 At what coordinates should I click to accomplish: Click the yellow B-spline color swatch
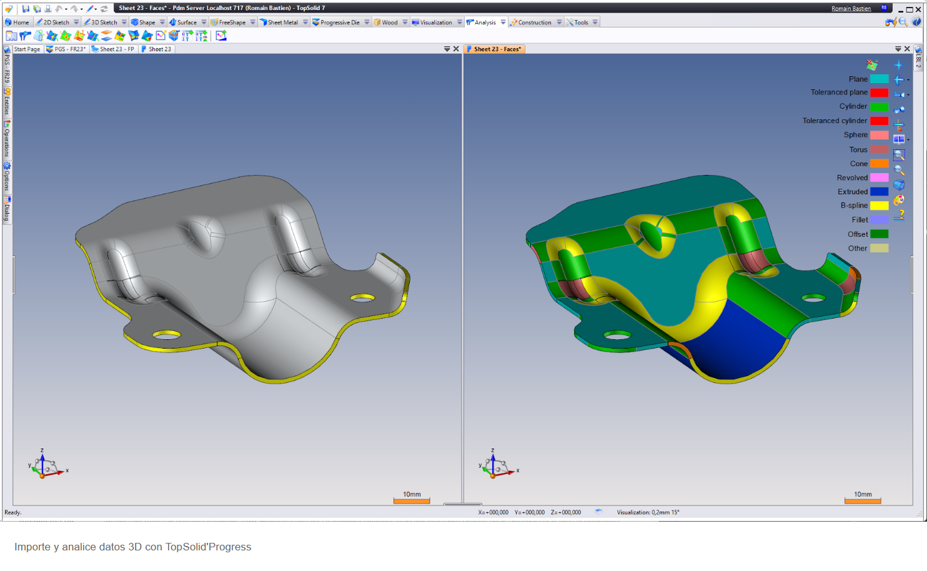(879, 206)
